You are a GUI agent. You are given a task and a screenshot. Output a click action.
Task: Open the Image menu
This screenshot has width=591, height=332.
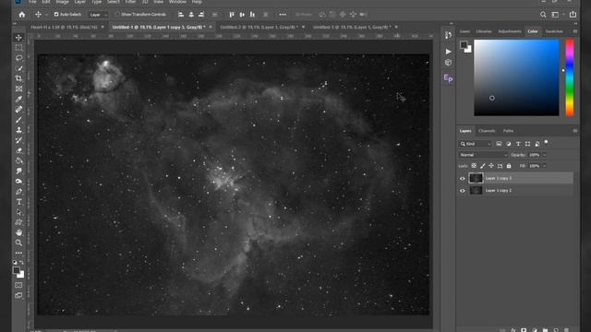pyautogui.click(x=62, y=2)
